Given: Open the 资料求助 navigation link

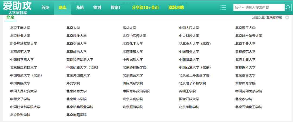Looking at the screenshot, I should [x=176, y=8].
